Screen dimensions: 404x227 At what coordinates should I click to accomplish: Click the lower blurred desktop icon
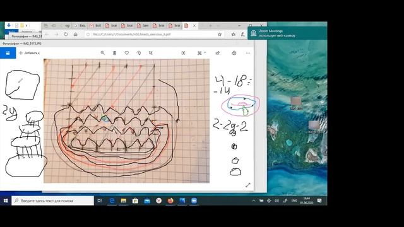[x=314, y=127]
